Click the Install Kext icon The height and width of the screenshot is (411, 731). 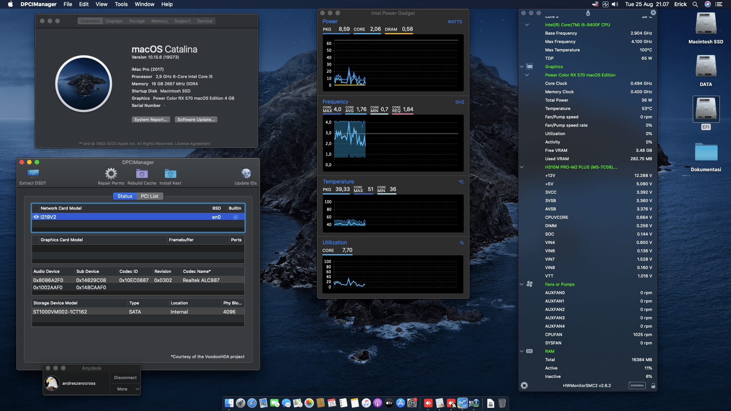pos(170,173)
